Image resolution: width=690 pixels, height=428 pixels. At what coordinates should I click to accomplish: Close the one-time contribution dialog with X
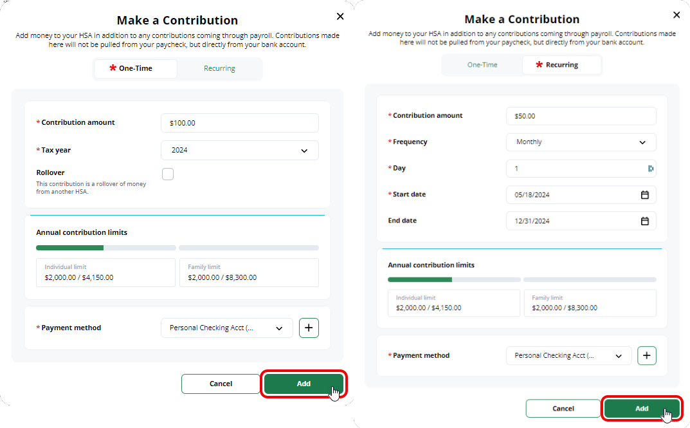[x=340, y=17]
